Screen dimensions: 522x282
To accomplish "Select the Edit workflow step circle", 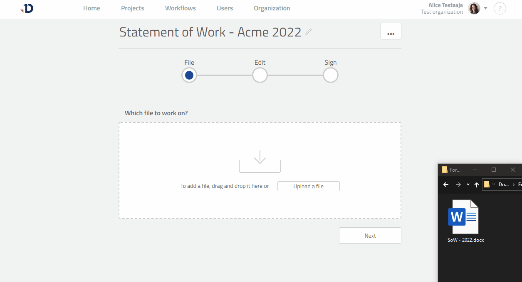I will click(x=260, y=75).
